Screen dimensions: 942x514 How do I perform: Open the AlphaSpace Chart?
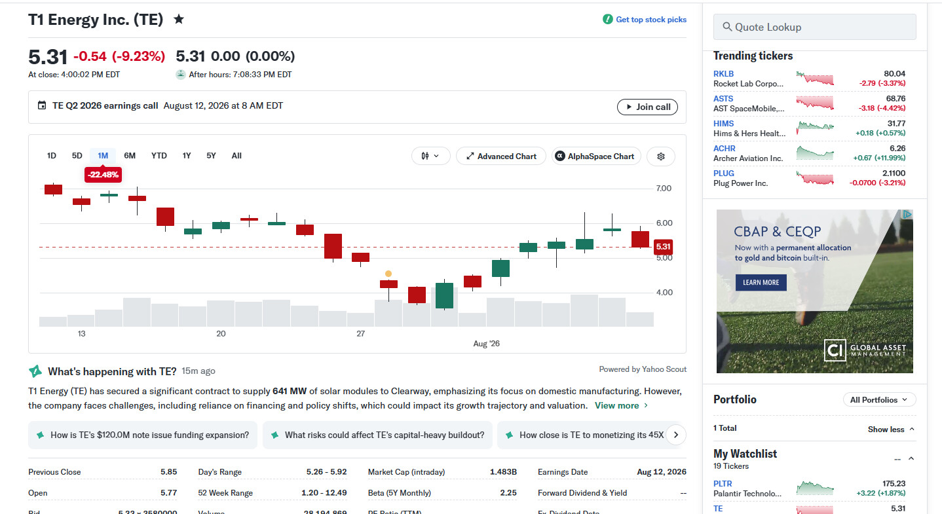click(x=596, y=156)
